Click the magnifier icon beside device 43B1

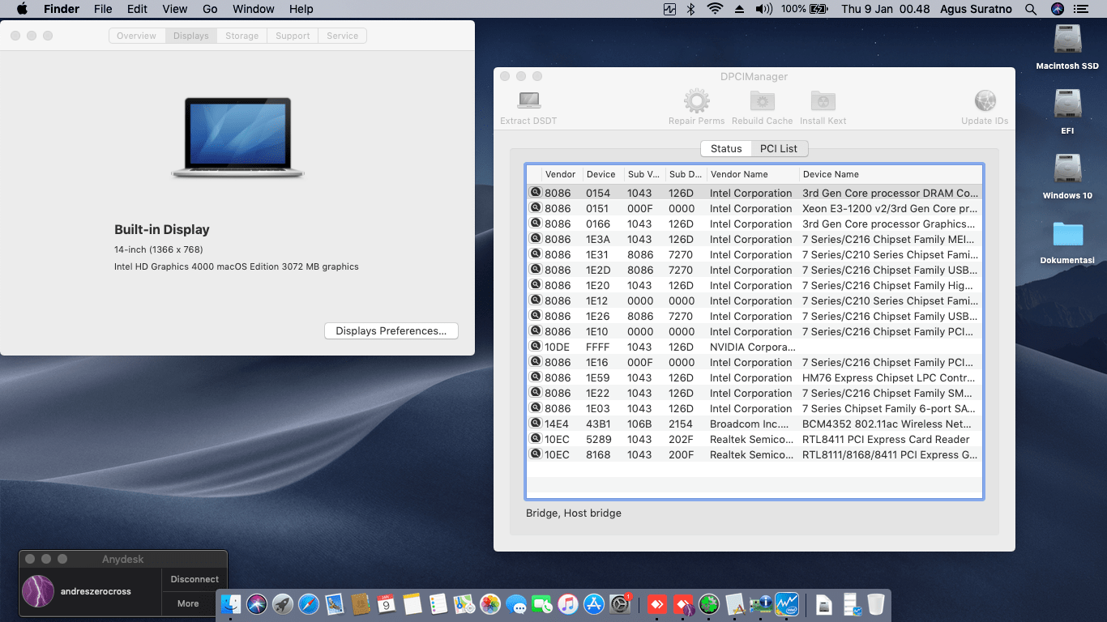(x=535, y=424)
